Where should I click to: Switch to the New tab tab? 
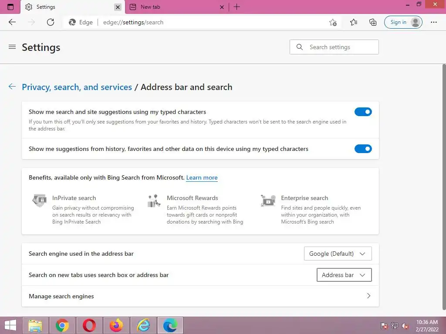[176, 7]
